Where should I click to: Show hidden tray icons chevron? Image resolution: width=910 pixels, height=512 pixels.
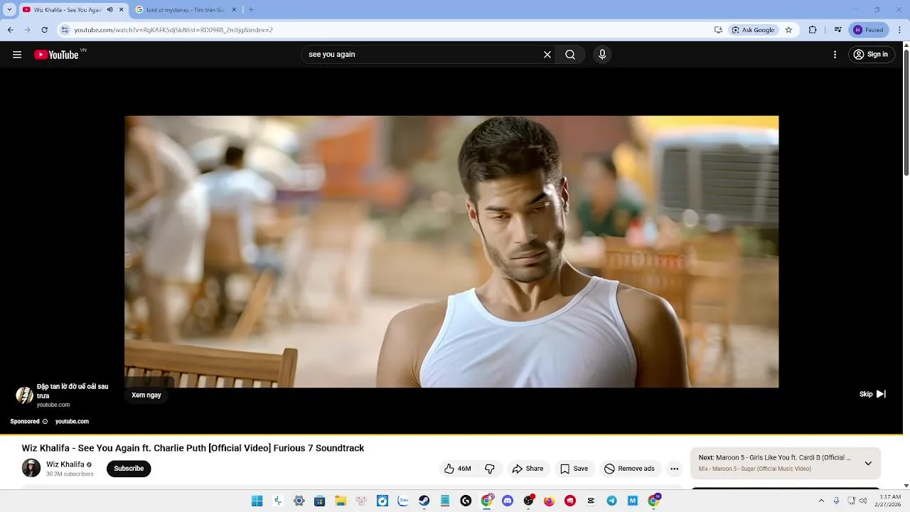pyautogui.click(x=821, y=501)
